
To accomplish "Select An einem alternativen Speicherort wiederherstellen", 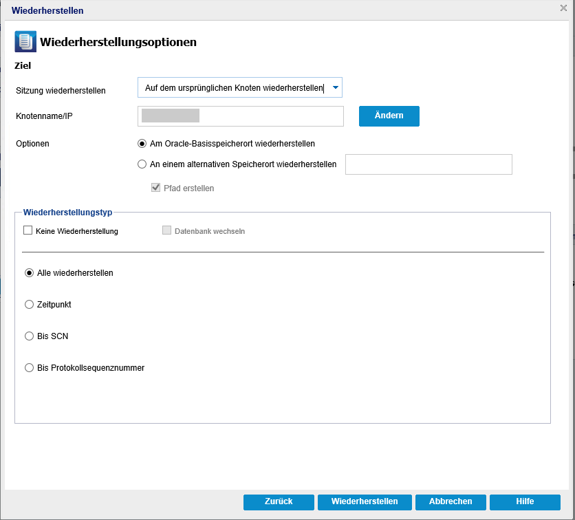I will (x=142, y=164).
